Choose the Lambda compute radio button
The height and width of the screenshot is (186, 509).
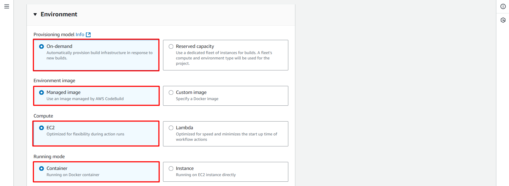[x=171, y=128]
